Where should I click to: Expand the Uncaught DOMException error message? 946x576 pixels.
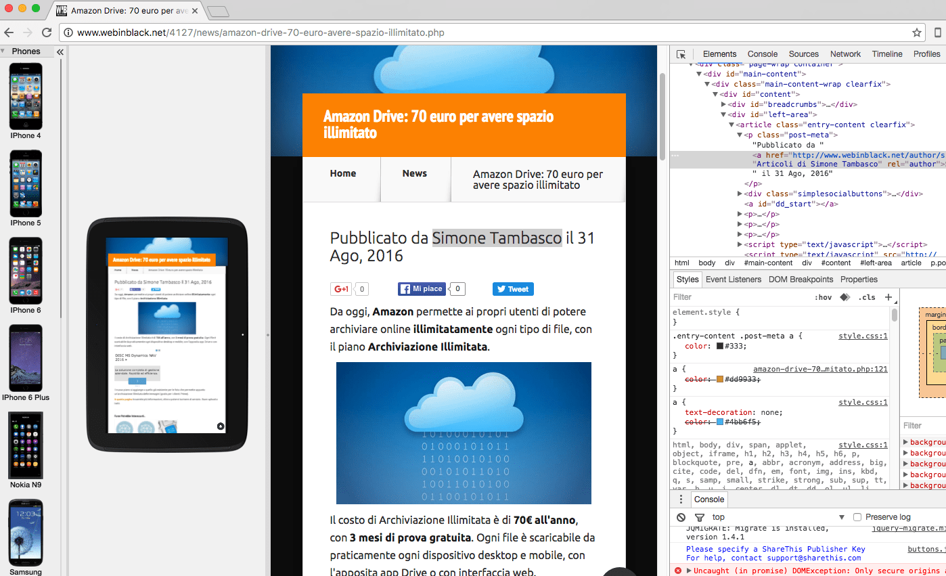(689, 571)
